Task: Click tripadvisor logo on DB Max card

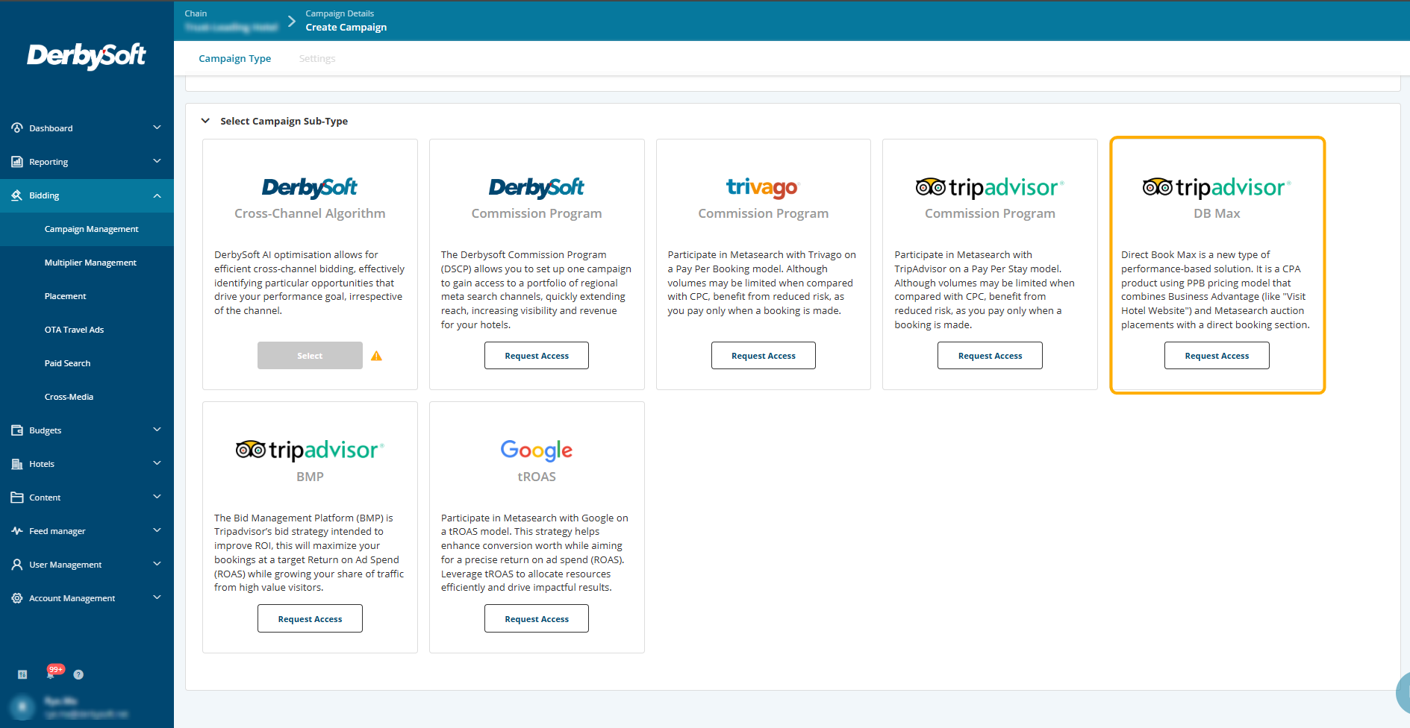Action: click(1217, 187)
